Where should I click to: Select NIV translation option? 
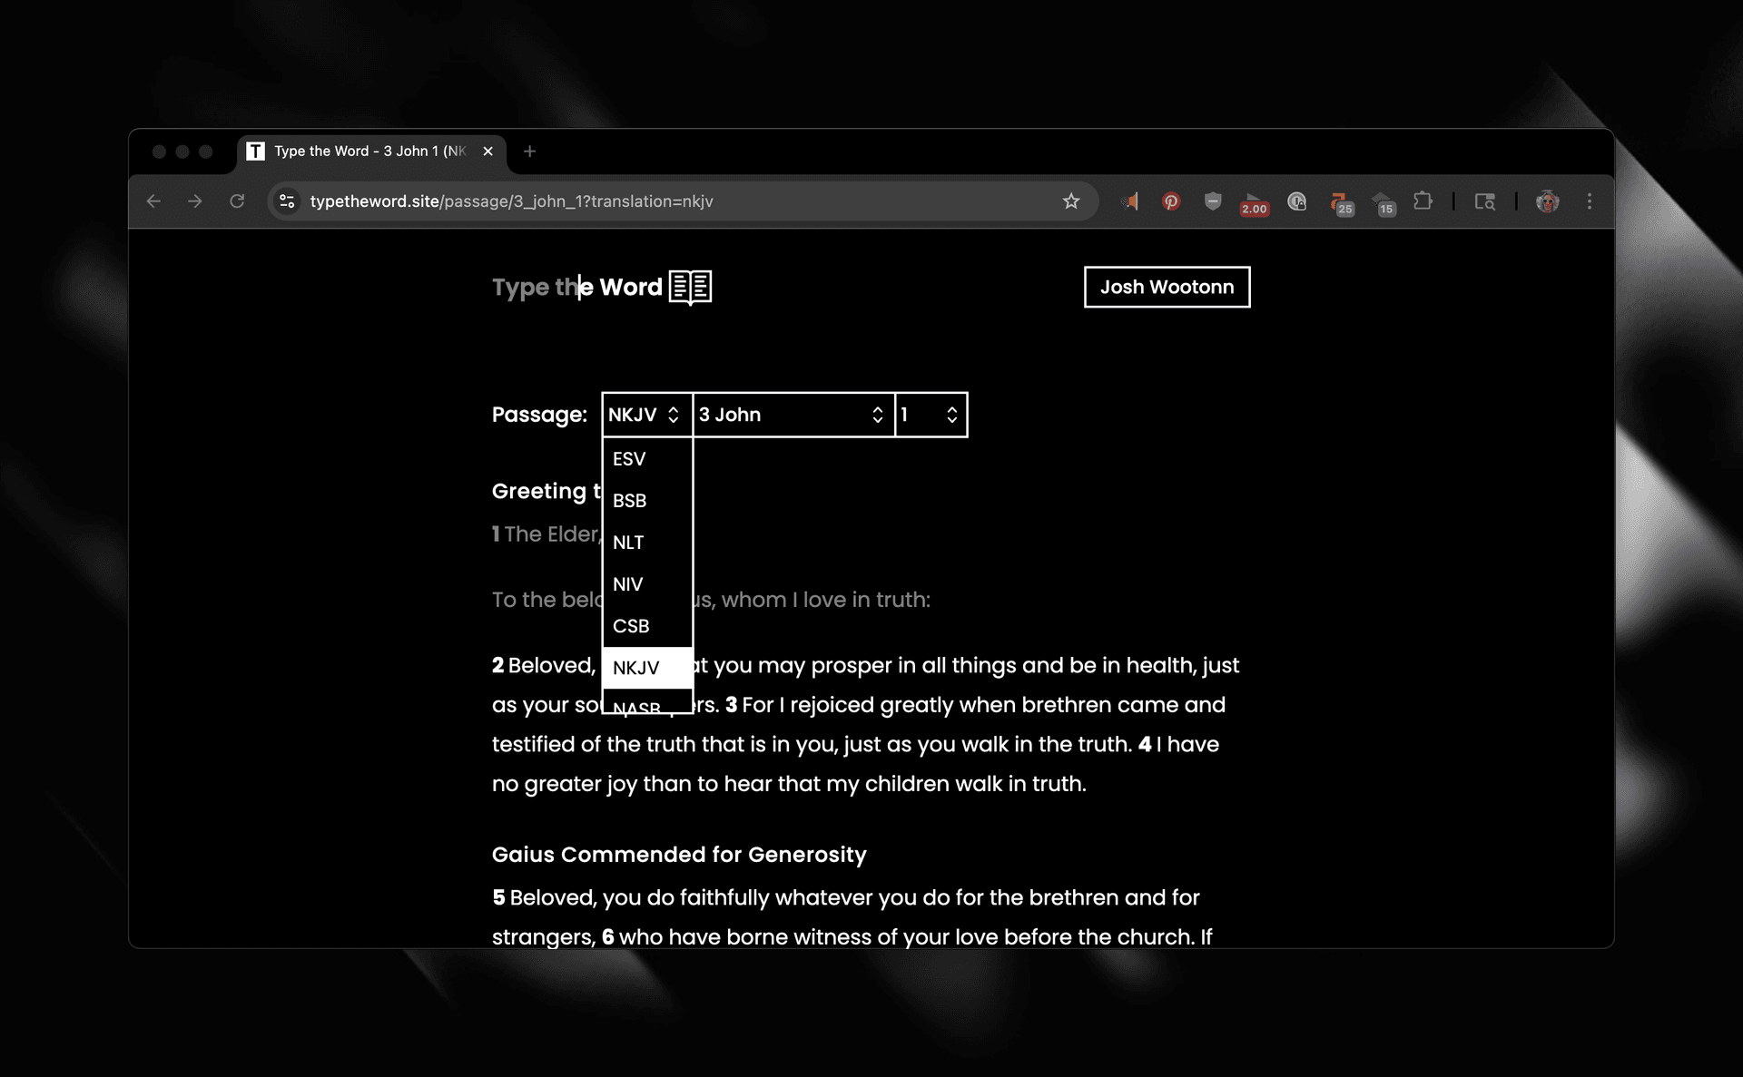(647, 584)
